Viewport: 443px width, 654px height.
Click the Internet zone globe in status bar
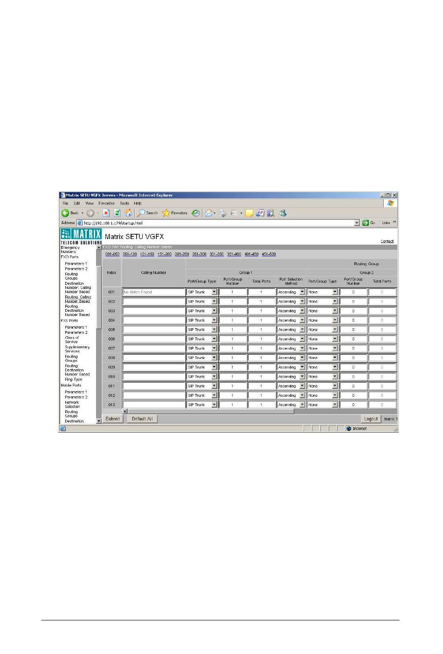348,429
